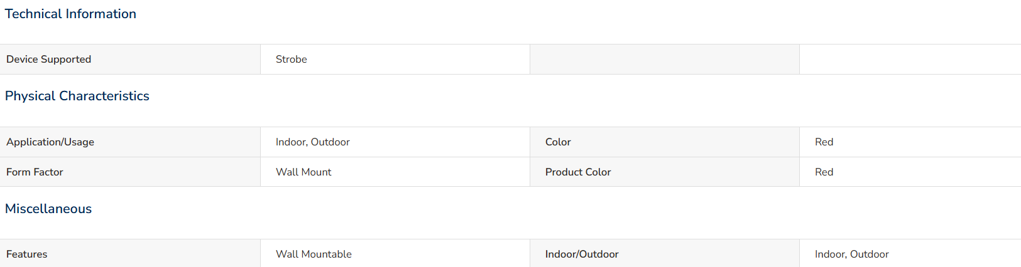Click the Indoor/Outdoor label cell
Viewport: 1021px width, 267px height.
click(x=665, y=254)
